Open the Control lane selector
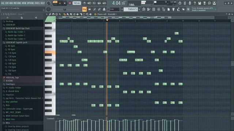The image size is (234, 131). pos(51,119)
